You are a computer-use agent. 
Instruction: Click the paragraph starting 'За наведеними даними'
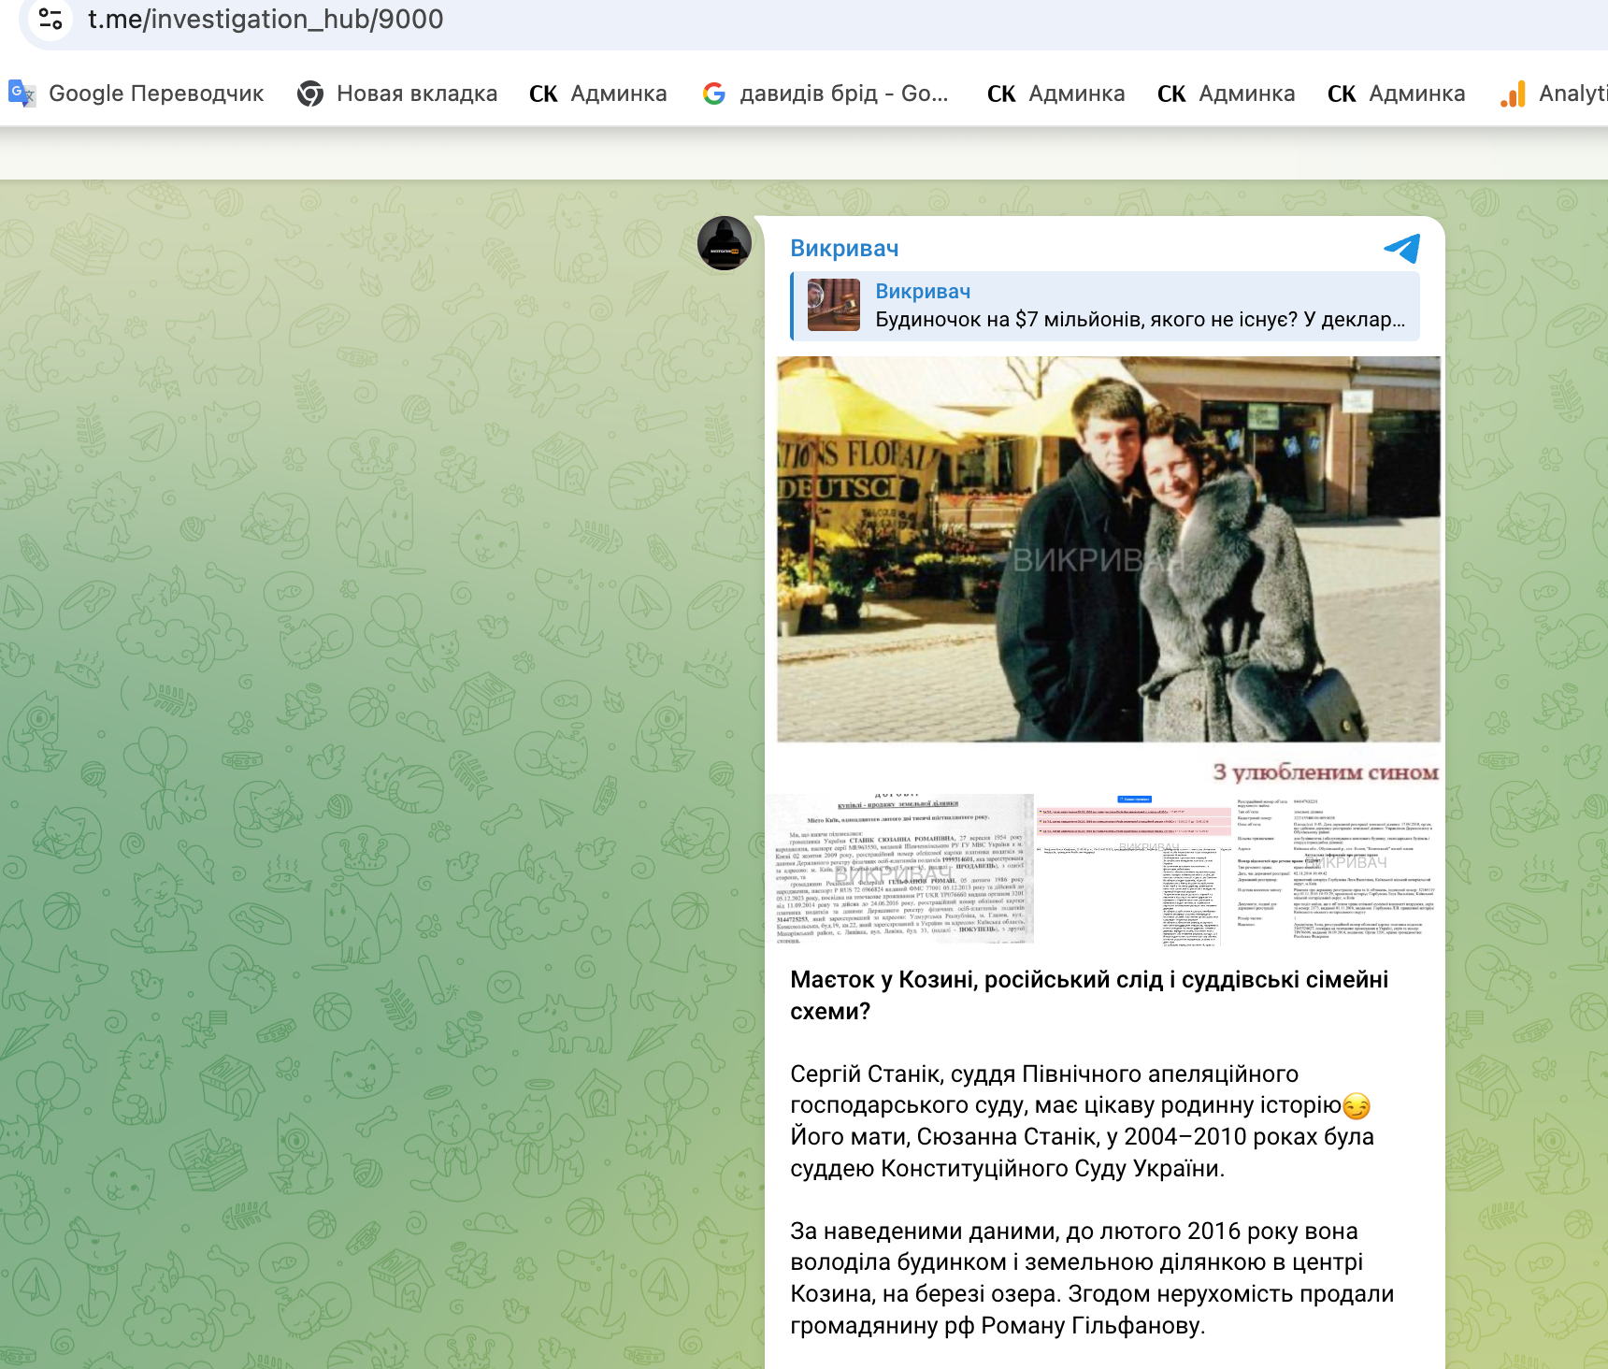point(1092,1278)
